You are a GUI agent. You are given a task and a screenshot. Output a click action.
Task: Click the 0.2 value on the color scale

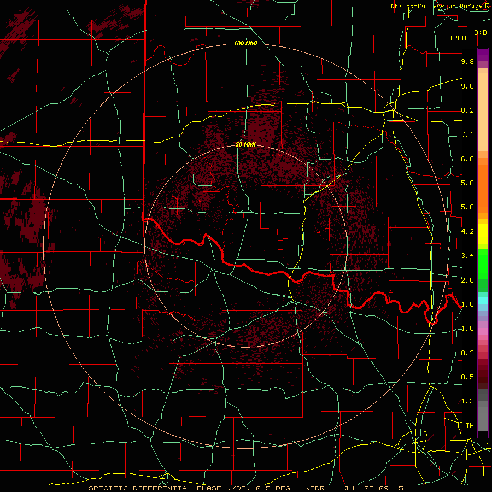coord(467,353)
